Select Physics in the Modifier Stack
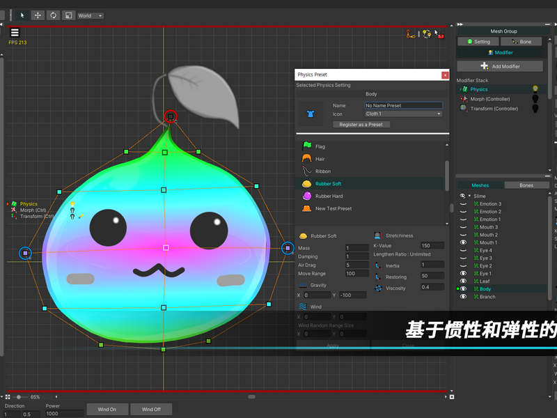The width and height of the screenshot is (557, 418). click(x=479, y=89)
